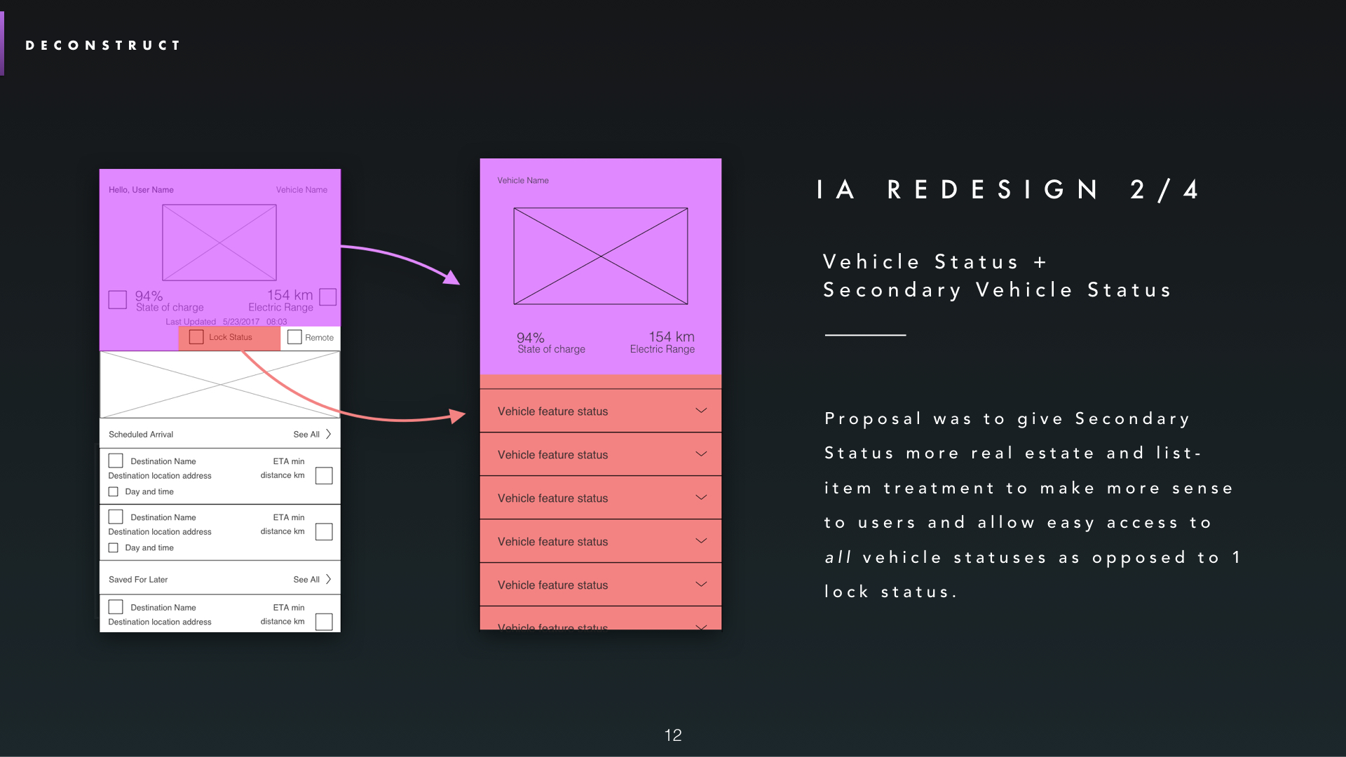This screenshot has height=757, width=1346.
Task: Click the square icon beside Saved For Later distance km
Action: [324, 622]
